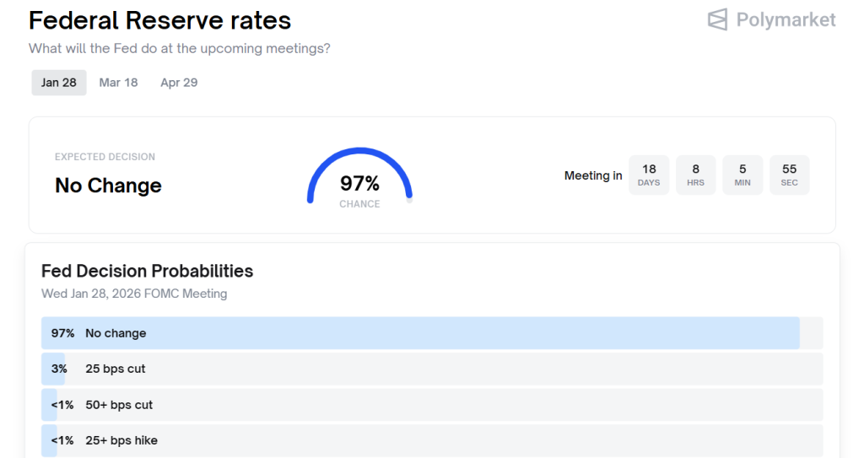Screen dimensions: 864x458
Task: Click the 55 sec countdown box
Action: coord(789,175)
